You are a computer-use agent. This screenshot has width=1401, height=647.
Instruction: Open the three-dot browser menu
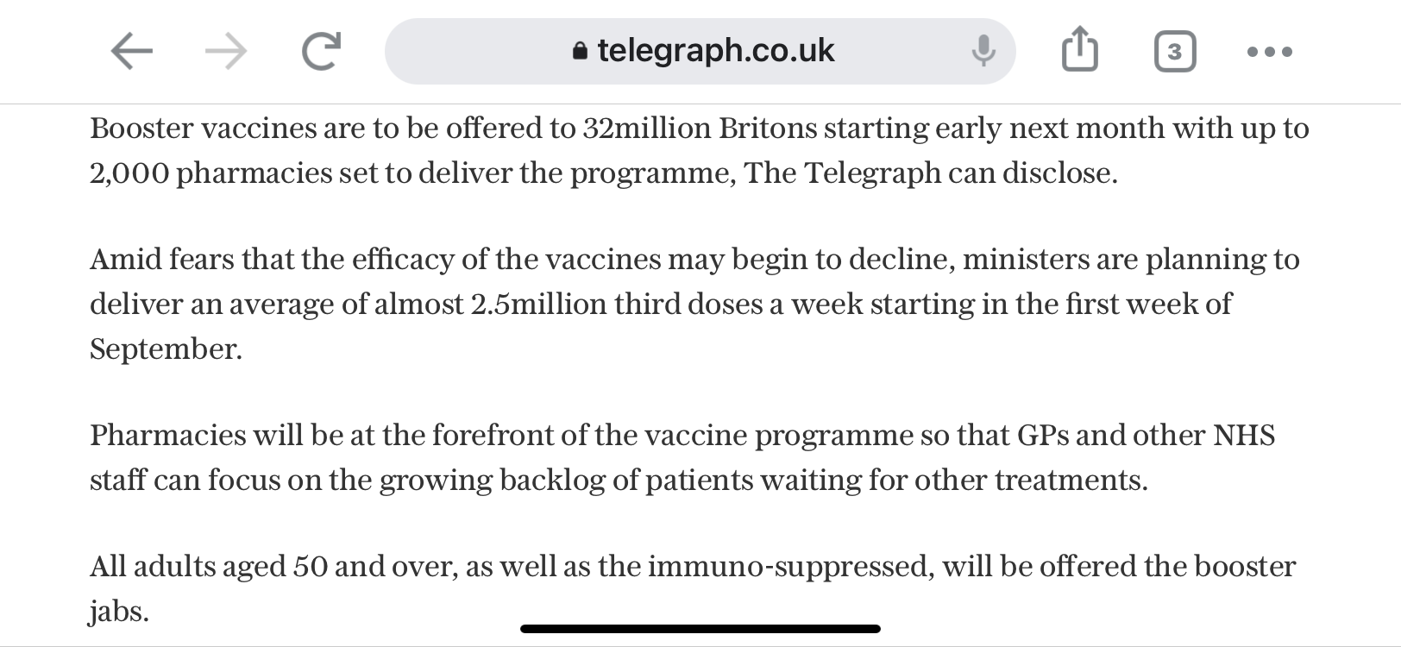[1270, 52]
